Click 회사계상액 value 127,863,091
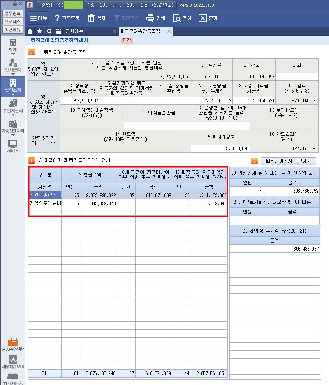The width and height of the screenshot is (329, 385). (x=221, y=148)
